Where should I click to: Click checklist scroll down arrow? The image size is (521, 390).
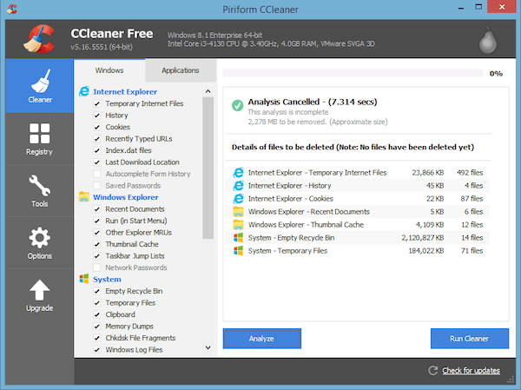[x=208, y=347]
